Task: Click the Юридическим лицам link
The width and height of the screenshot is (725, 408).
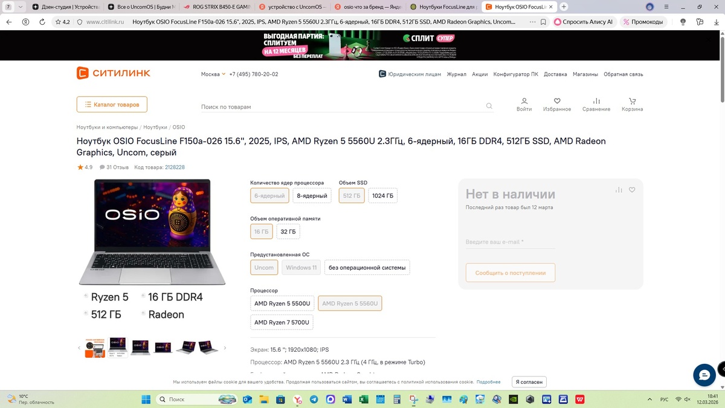Action: click(x=410, y=74)
